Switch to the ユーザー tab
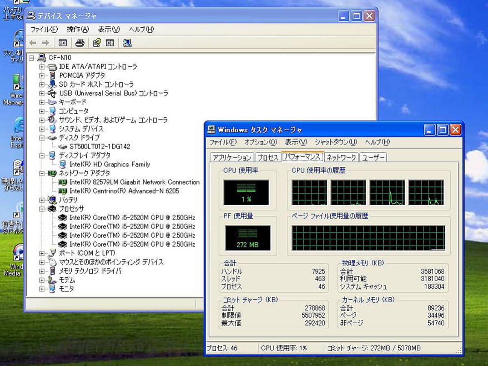This screenshot has height=366, width=488. pyautogui.click(x=374, y=158)
